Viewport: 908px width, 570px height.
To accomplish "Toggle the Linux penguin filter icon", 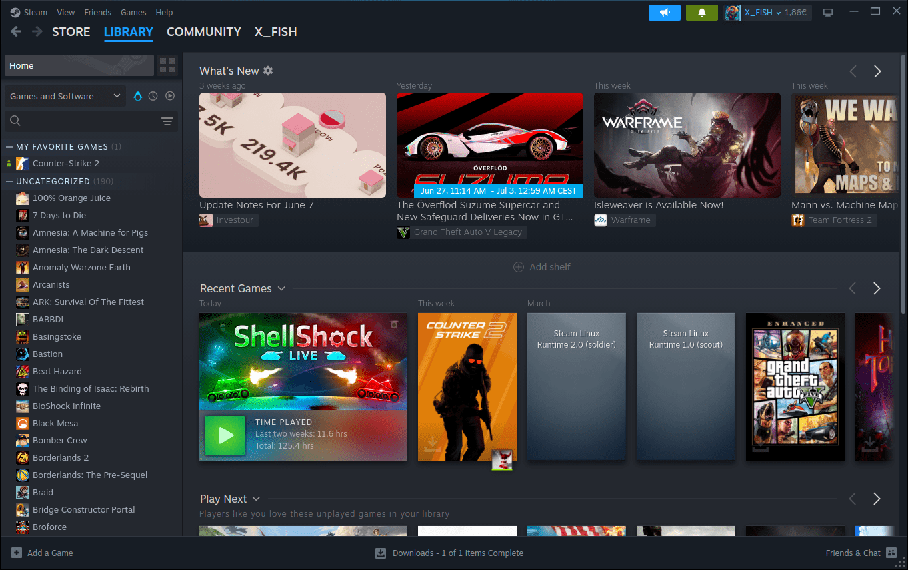I will click(x=138, y=96).
